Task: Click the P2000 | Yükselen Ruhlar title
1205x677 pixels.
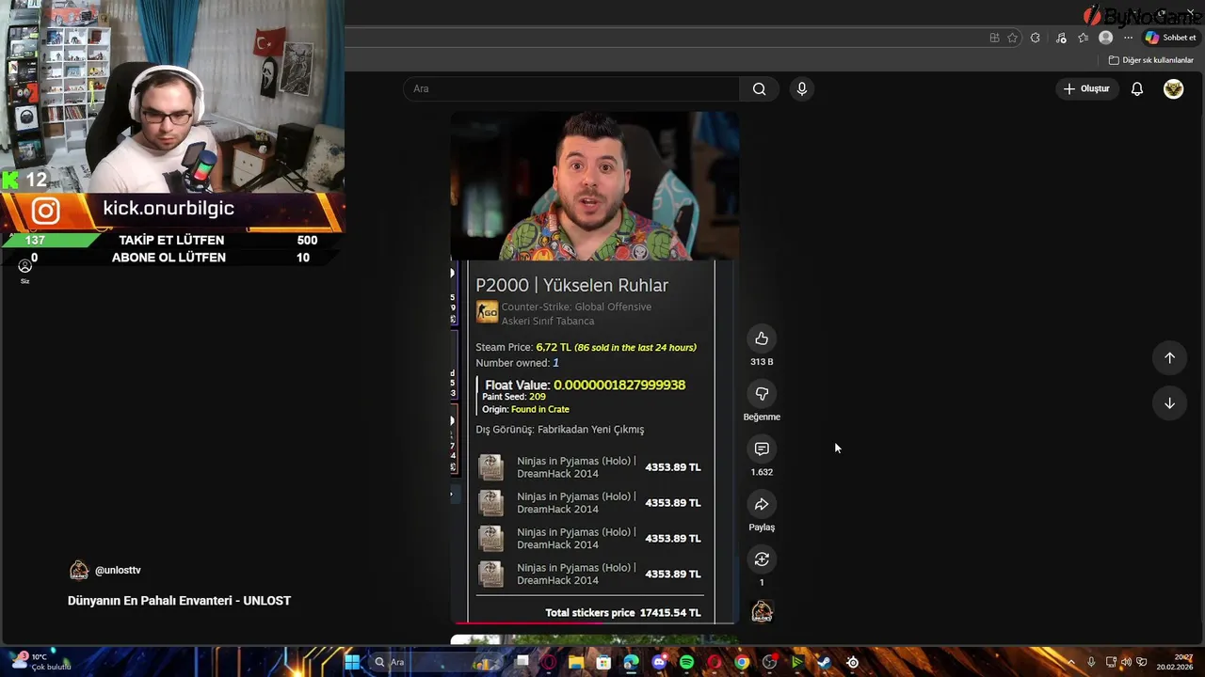Action: point(571,285)
